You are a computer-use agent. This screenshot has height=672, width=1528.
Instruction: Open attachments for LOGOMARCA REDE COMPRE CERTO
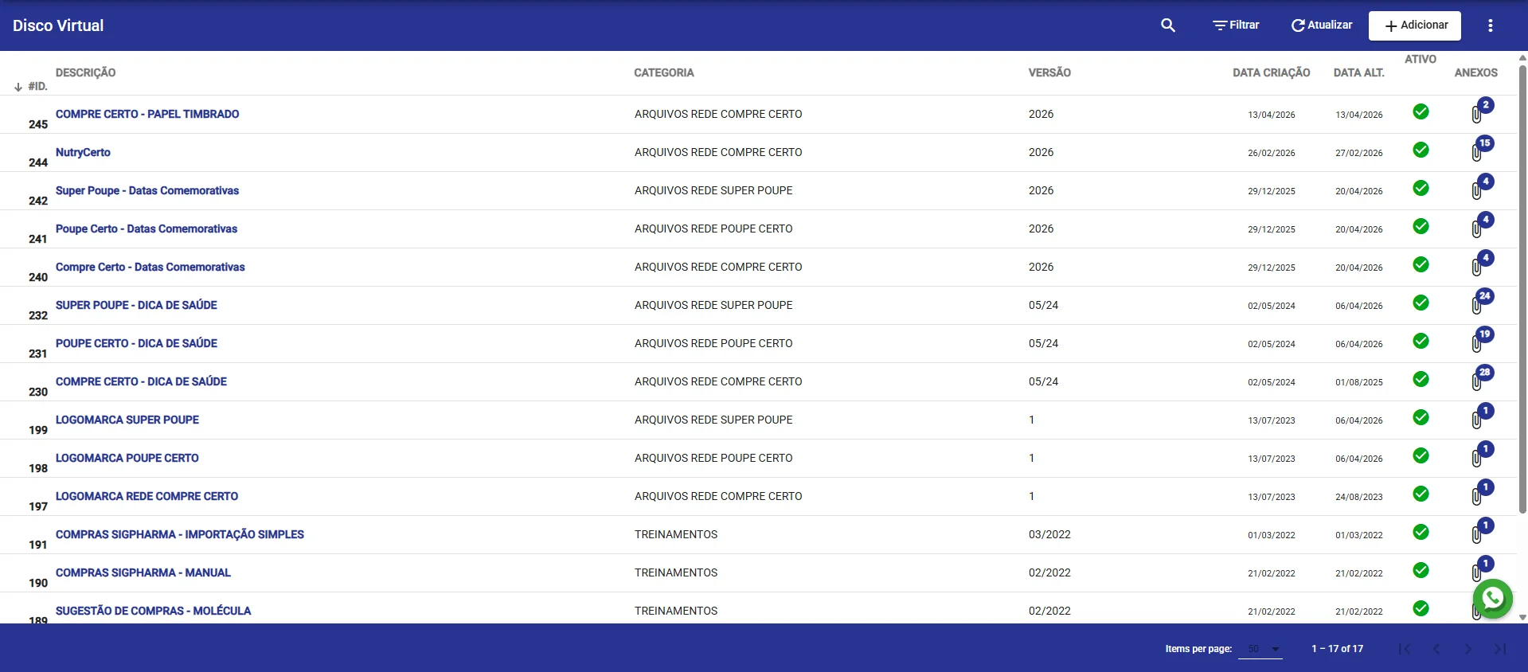[x=1482, y=493]
